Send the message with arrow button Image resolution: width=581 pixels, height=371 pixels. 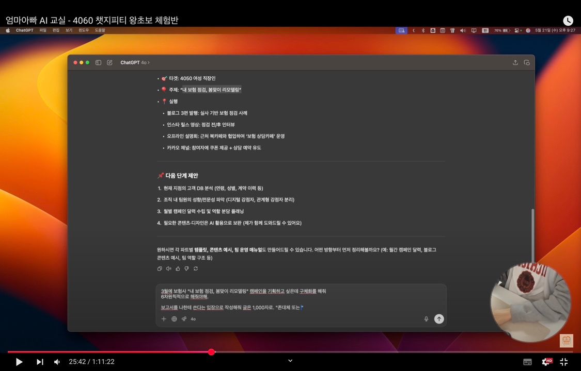[439, 319]
